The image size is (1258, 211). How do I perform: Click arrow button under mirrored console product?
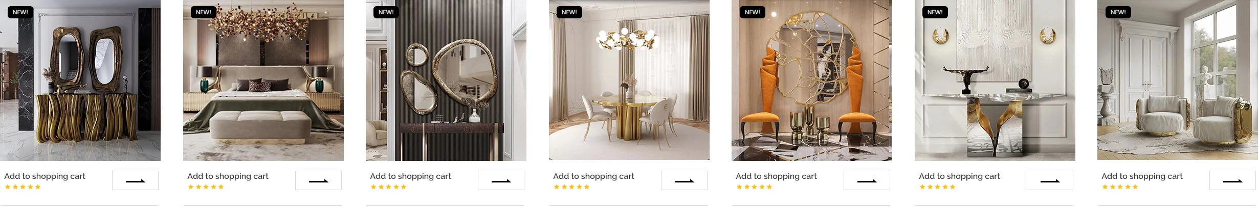pyautogui.click(x=1050, y=180)
